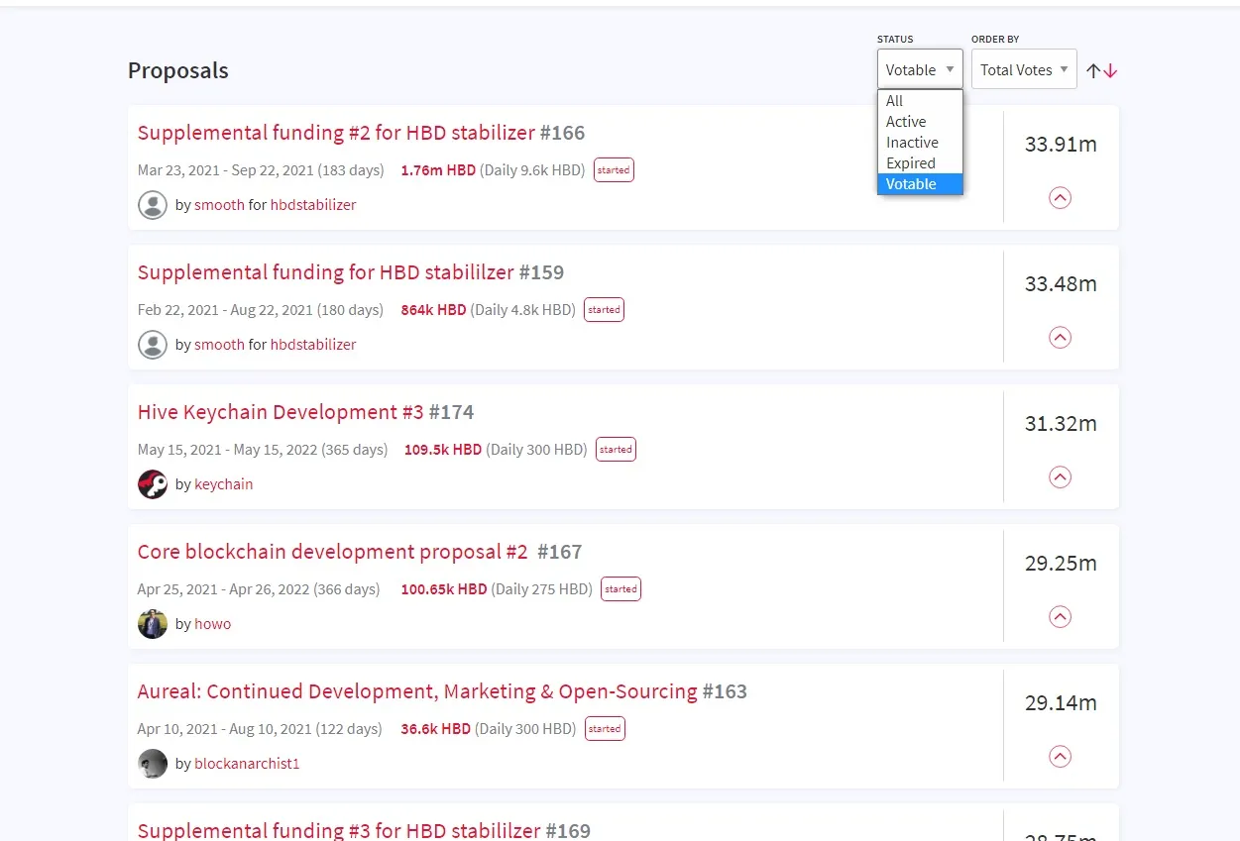The height and width of the screenshot is (841, 1240).
Task: Click the 1.76m HBD amount
Action: [438, 170]
